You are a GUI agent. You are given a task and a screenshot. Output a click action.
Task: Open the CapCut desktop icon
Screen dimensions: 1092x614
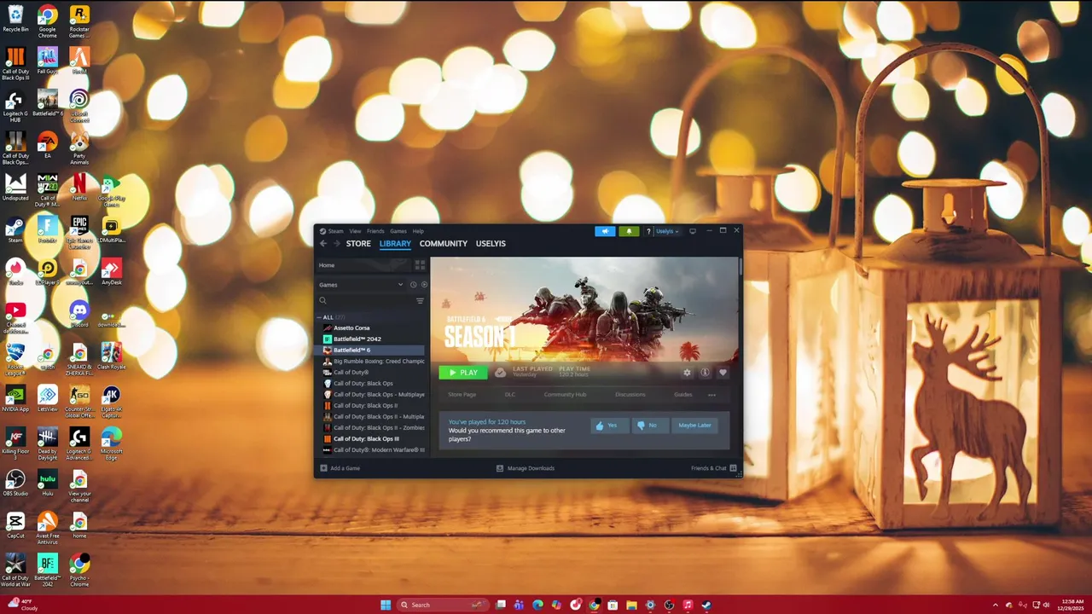(x=15, y=524)
